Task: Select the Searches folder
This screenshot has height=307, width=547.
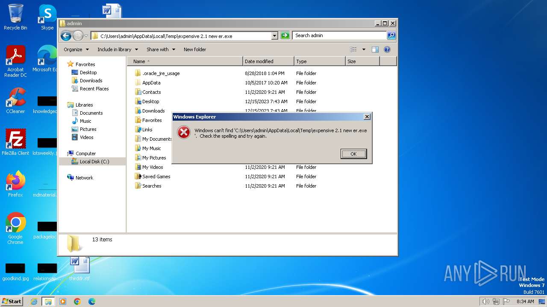Action: tap(148, 186)
